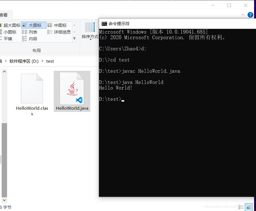
Task: Click the Command Prompt 命令提示符 title
Action: pyautogui.click(x=119, y=24)
